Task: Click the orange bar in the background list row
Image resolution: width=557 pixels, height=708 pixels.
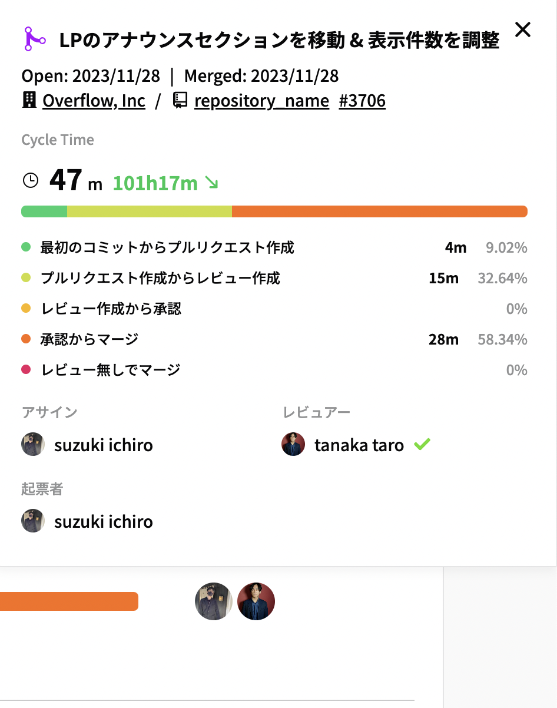Action: pos(69,601)
